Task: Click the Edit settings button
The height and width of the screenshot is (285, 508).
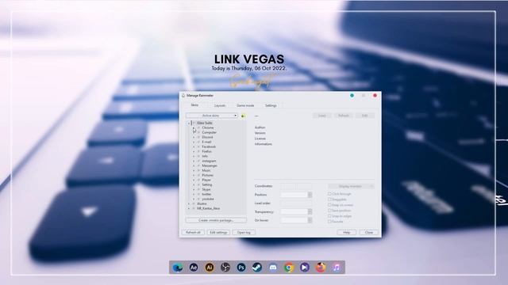Action: (218, 232)
